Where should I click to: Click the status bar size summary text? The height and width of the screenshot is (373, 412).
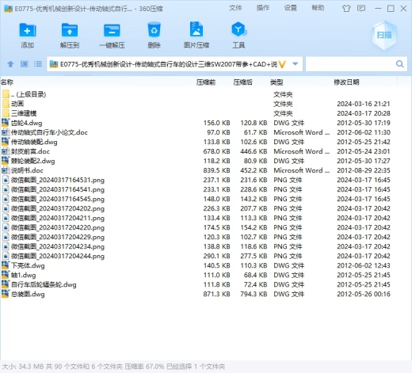coord(113,367)
